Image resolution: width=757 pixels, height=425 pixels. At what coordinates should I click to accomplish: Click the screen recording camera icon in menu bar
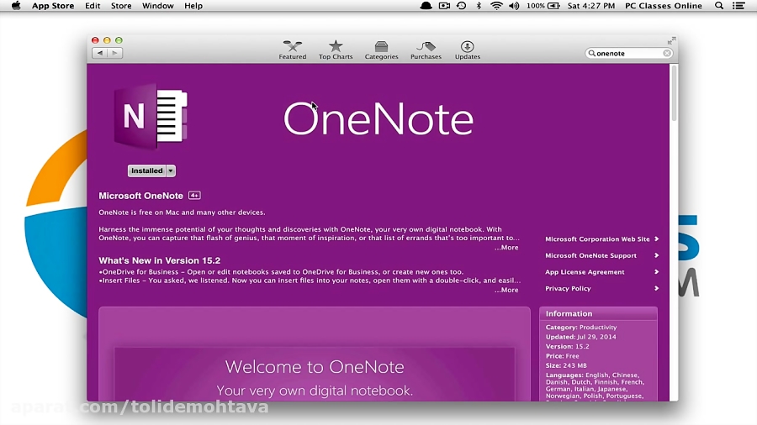click(444, 6)
